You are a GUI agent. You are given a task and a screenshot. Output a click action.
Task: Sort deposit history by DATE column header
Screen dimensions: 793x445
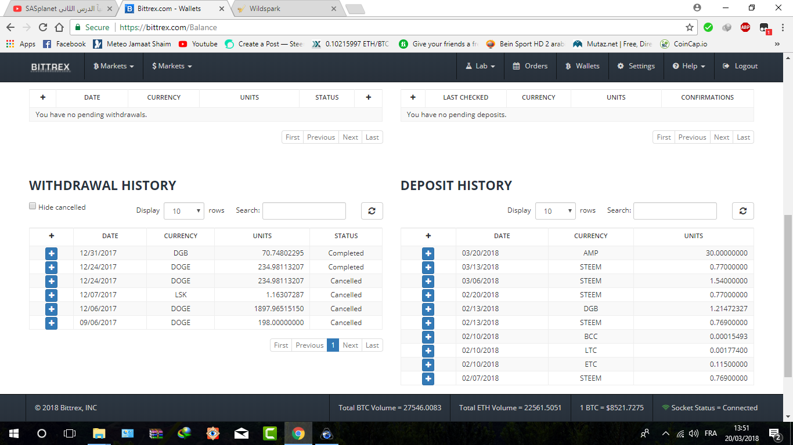502,236
